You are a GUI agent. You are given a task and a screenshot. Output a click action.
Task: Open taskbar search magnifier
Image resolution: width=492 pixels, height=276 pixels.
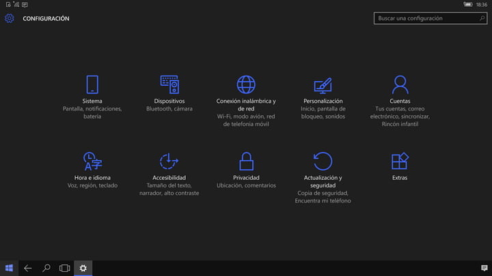46,268
